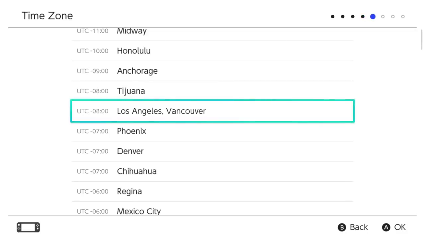This screenshot has height=239, width=425.
Task: Click the A button icon
Action: click(386, 227)
